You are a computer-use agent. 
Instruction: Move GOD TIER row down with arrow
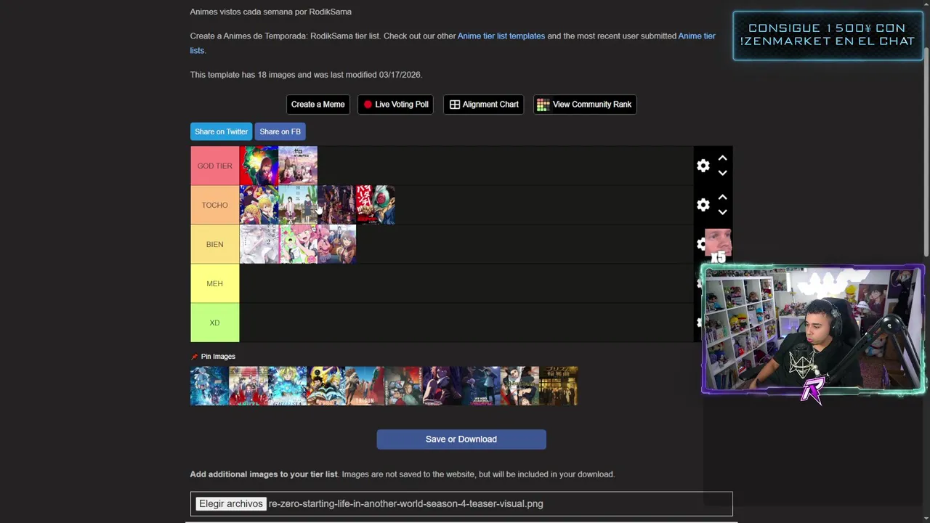pos(722,173)
